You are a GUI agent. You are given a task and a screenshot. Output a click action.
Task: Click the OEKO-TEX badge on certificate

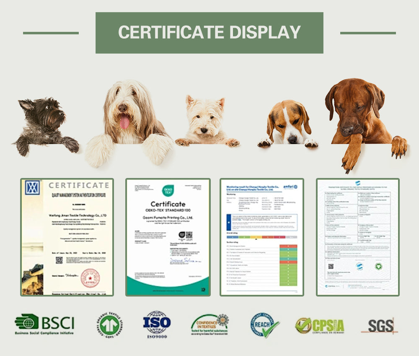coord(168,191)
